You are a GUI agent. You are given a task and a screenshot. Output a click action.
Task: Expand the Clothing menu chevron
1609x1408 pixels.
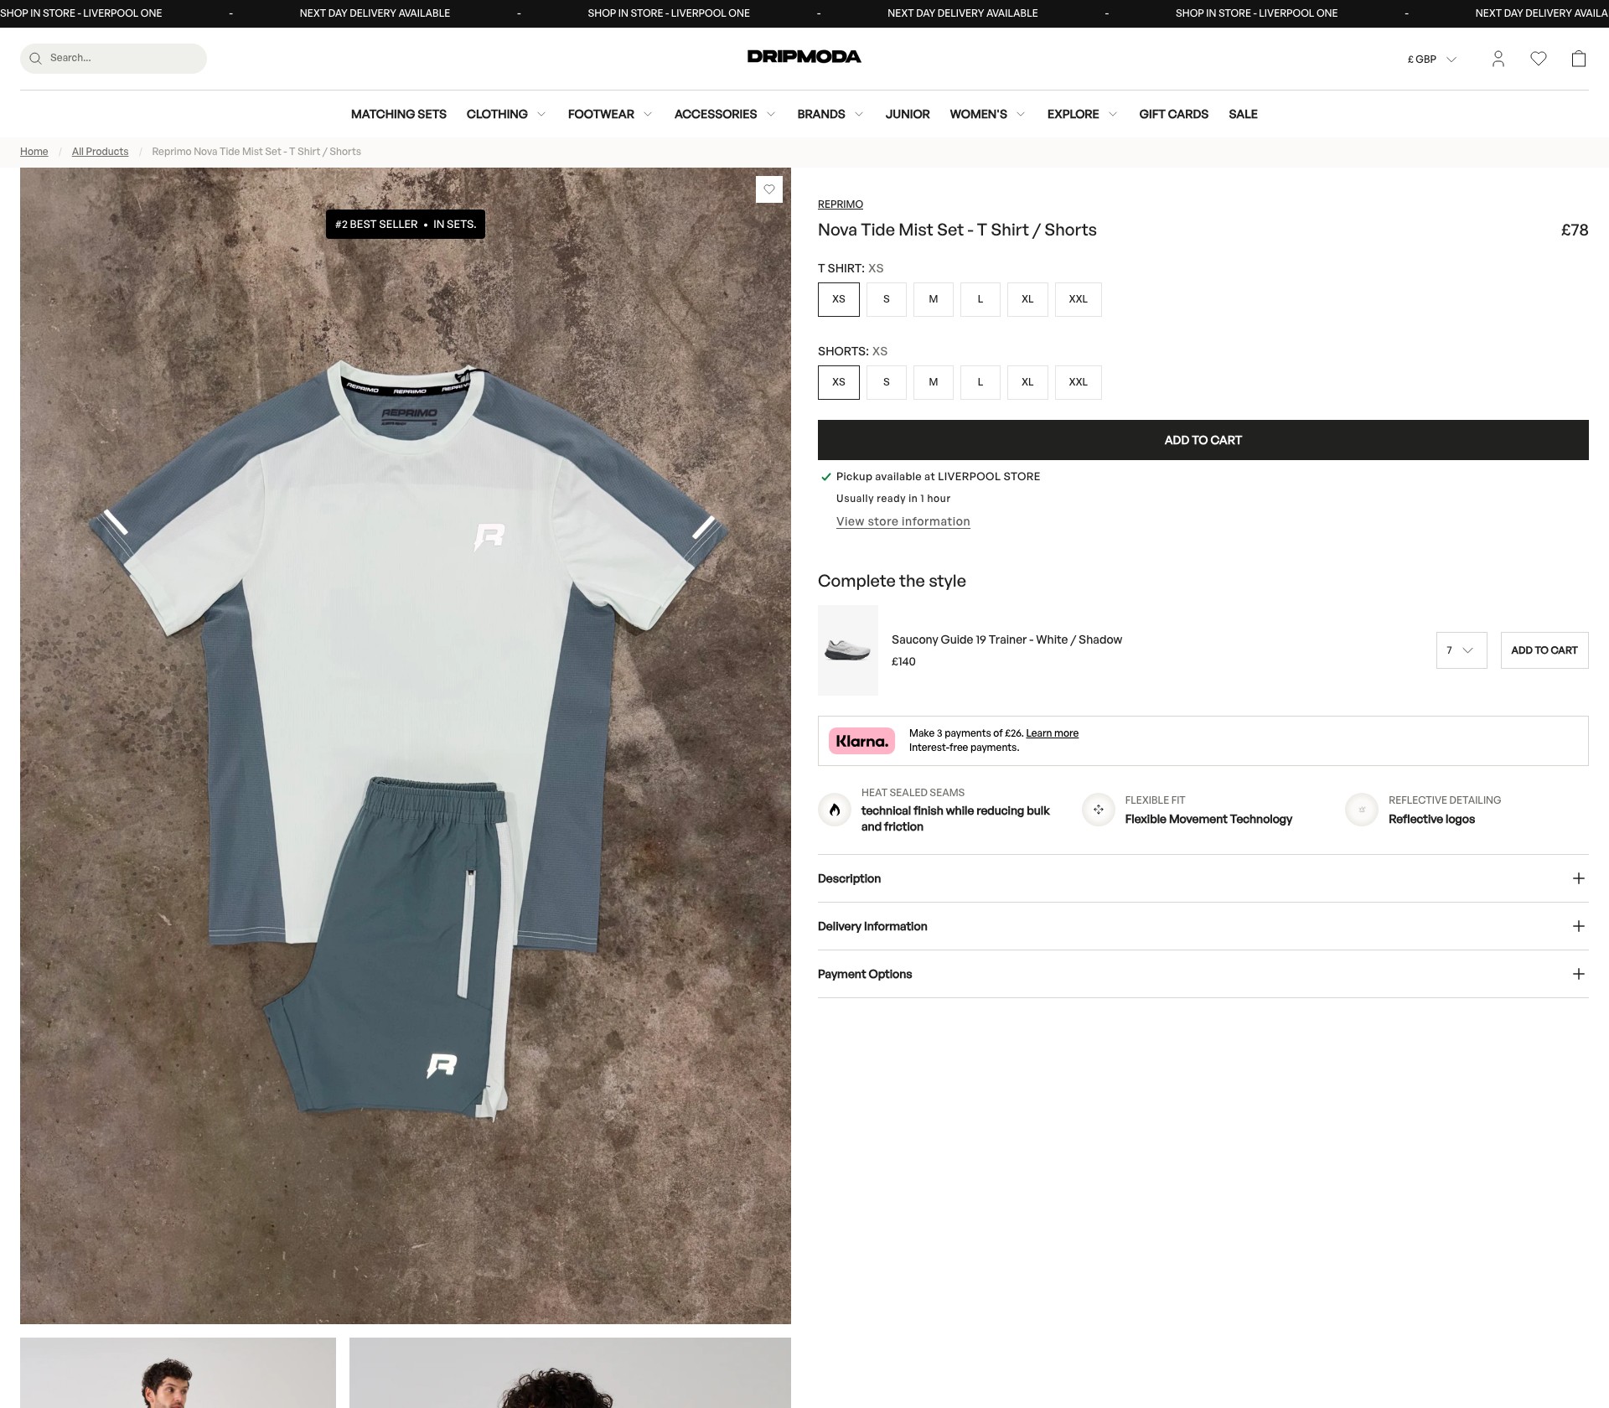[x=541, y=115]
